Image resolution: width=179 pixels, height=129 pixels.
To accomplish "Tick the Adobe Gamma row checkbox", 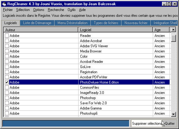I will click(7, 108).
